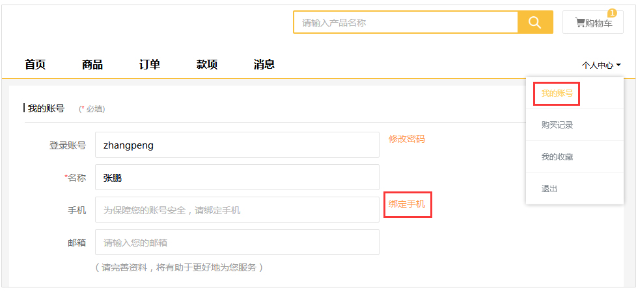
Task: Click the 名称 name input field
Action: point(237,177)
